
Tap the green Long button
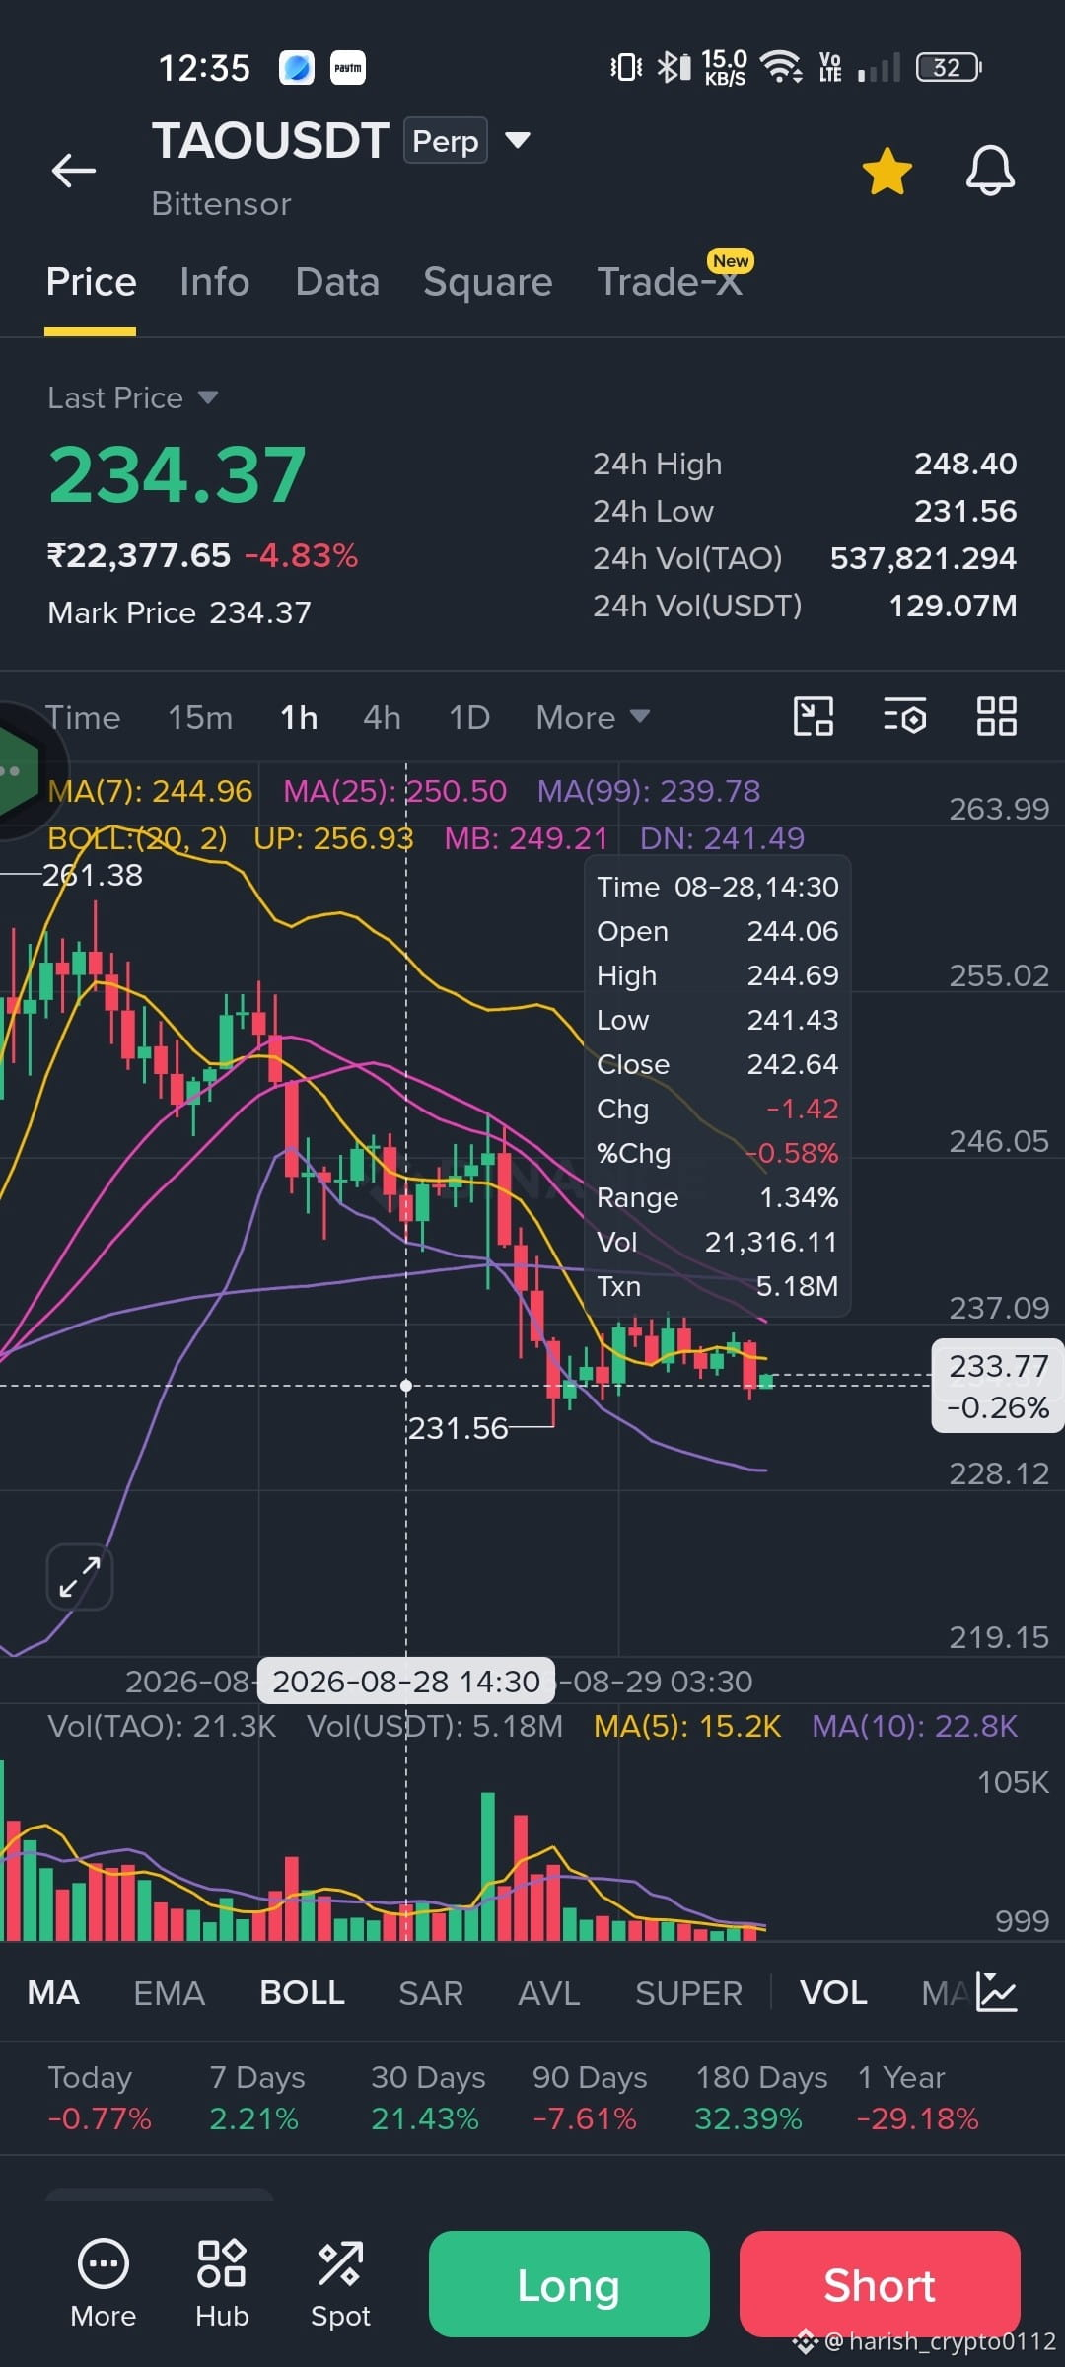(x=569, y=2284)
